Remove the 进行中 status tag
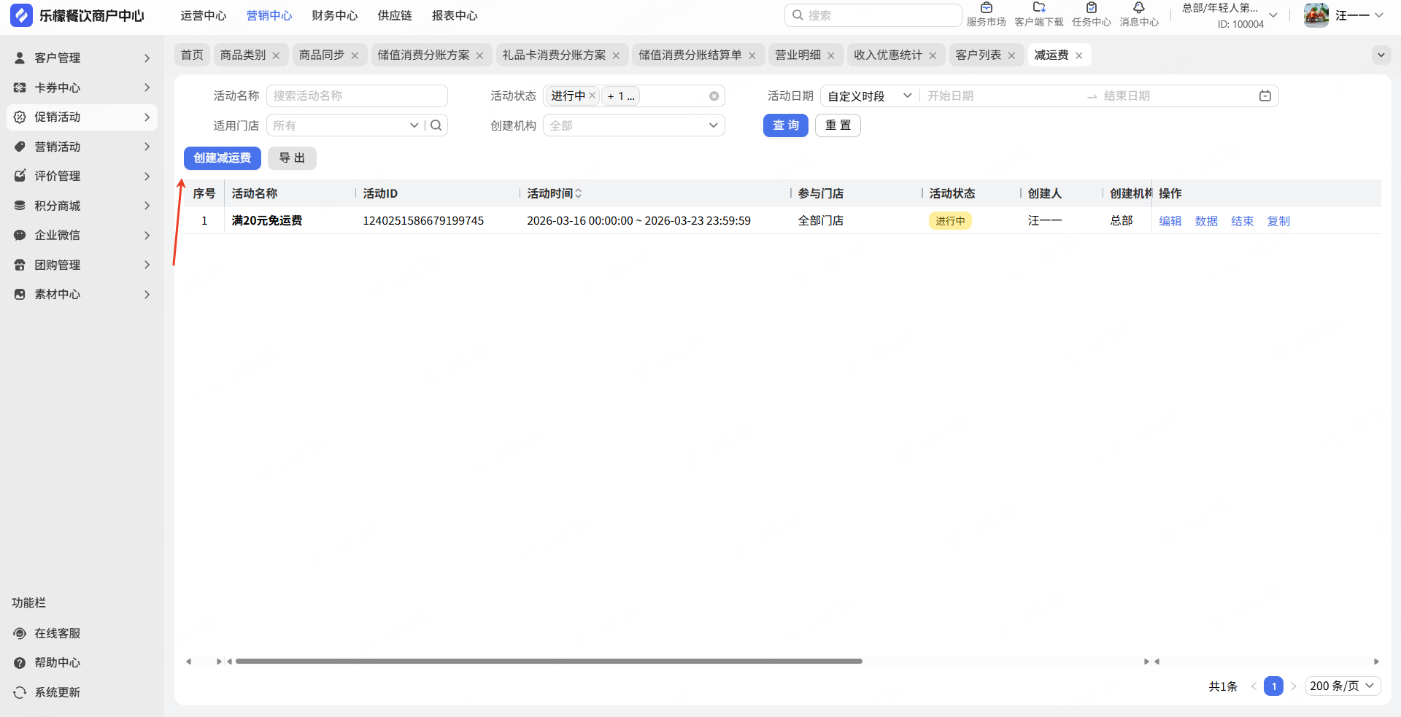Screen dimensions: 1401x717 click(593, 96)
